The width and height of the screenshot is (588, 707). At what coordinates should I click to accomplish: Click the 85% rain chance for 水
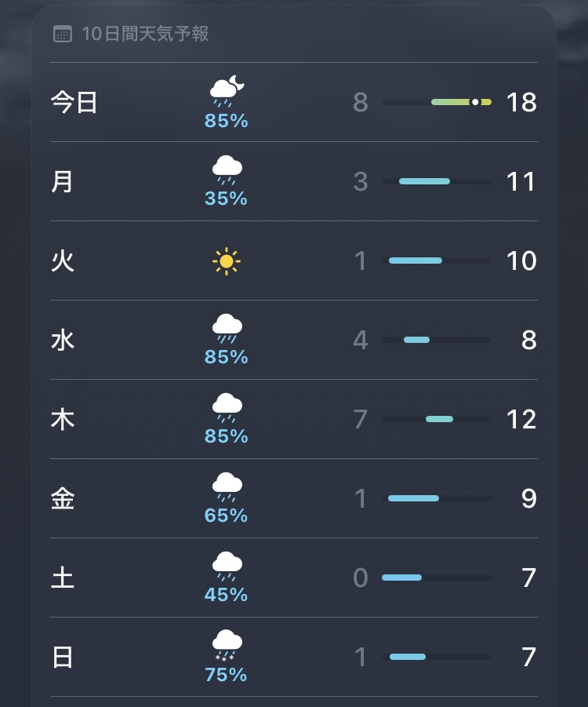(227, 357)
